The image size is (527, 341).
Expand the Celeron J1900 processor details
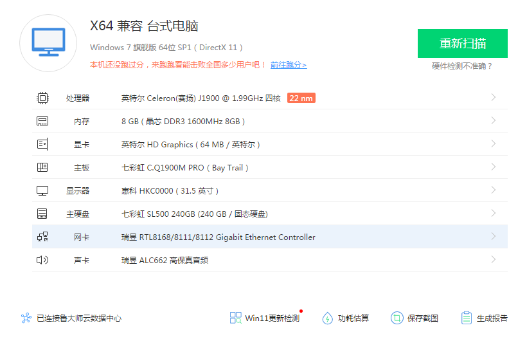493,98
